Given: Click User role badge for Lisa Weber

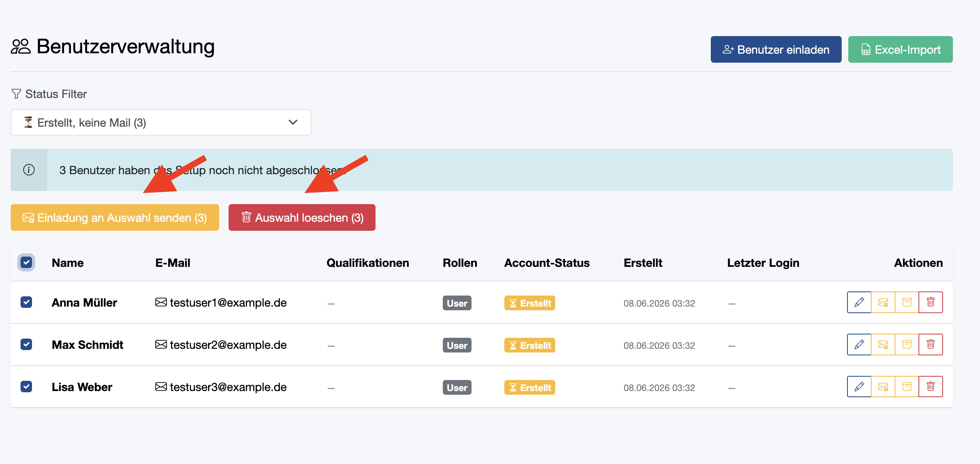Looking at the screenshot, I should click(457, 387).
